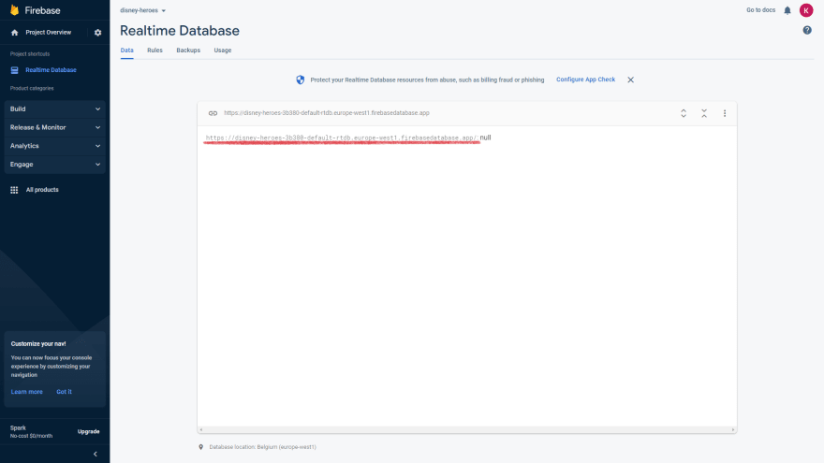Open project settings gear icon
The height and width of the screenshot is (463, 824).
point(97,33)
